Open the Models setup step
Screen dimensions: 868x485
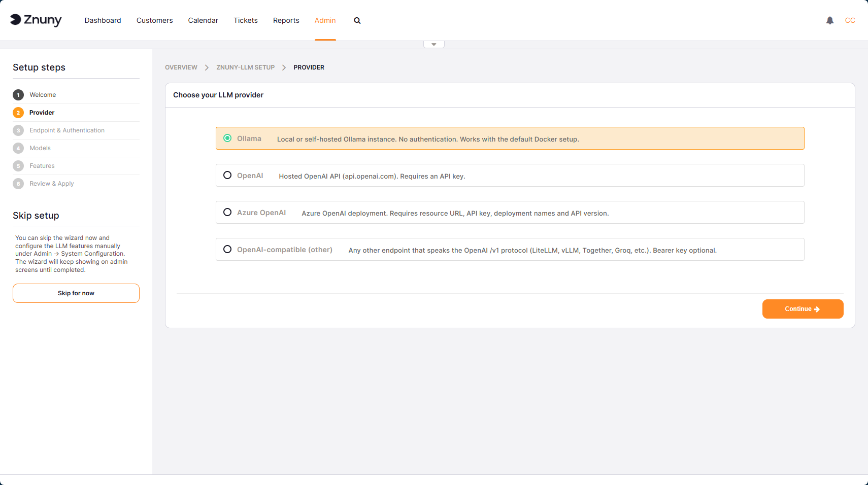click(40, 148)
